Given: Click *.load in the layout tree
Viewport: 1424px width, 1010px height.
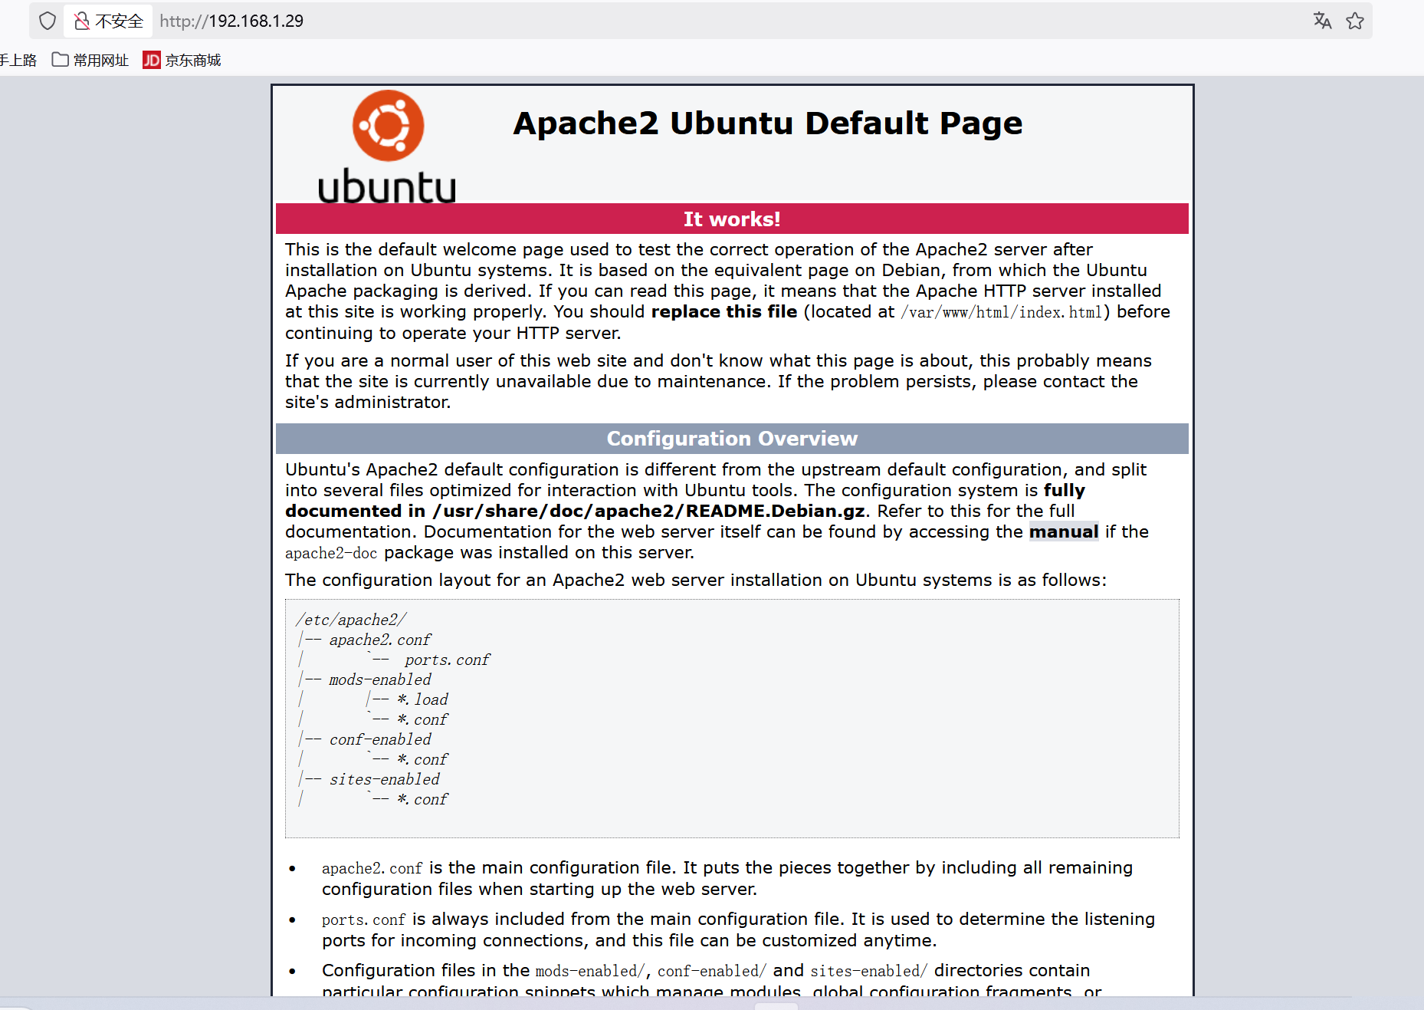Looking at the screenshot, I should click(x=422, y=699).
